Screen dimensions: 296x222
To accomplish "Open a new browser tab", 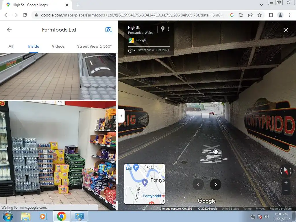I will pos(78,5).
